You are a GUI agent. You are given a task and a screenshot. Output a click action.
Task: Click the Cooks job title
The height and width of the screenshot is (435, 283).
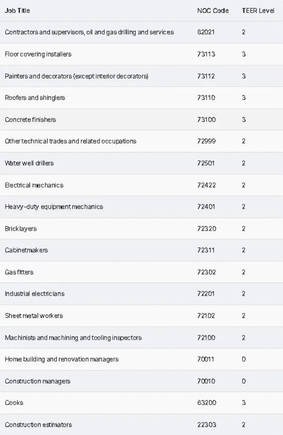tap(14, 403)
